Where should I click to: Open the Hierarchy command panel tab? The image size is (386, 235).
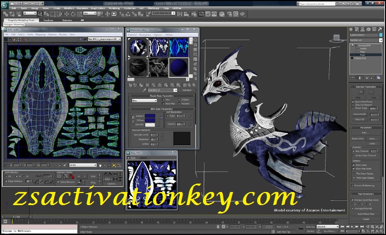(363, 29)
